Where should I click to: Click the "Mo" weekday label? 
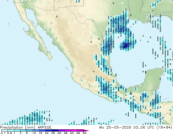(102, 127)
